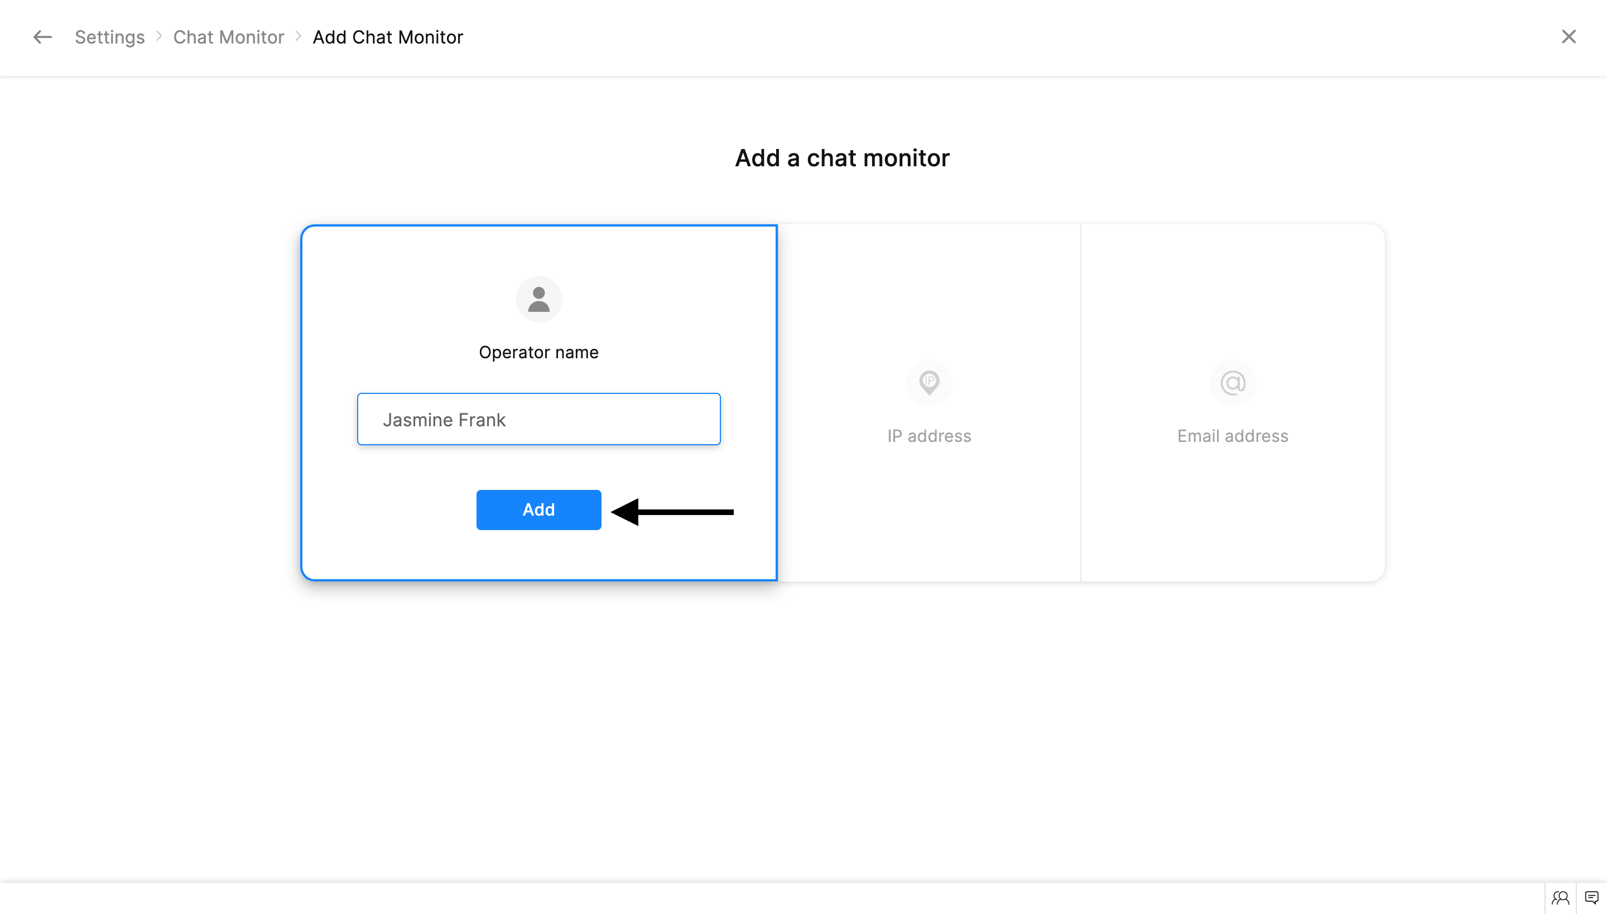Select the Email address @ icon
The height and width of the screenshot is (914, 1607).
pos(1232,382)
